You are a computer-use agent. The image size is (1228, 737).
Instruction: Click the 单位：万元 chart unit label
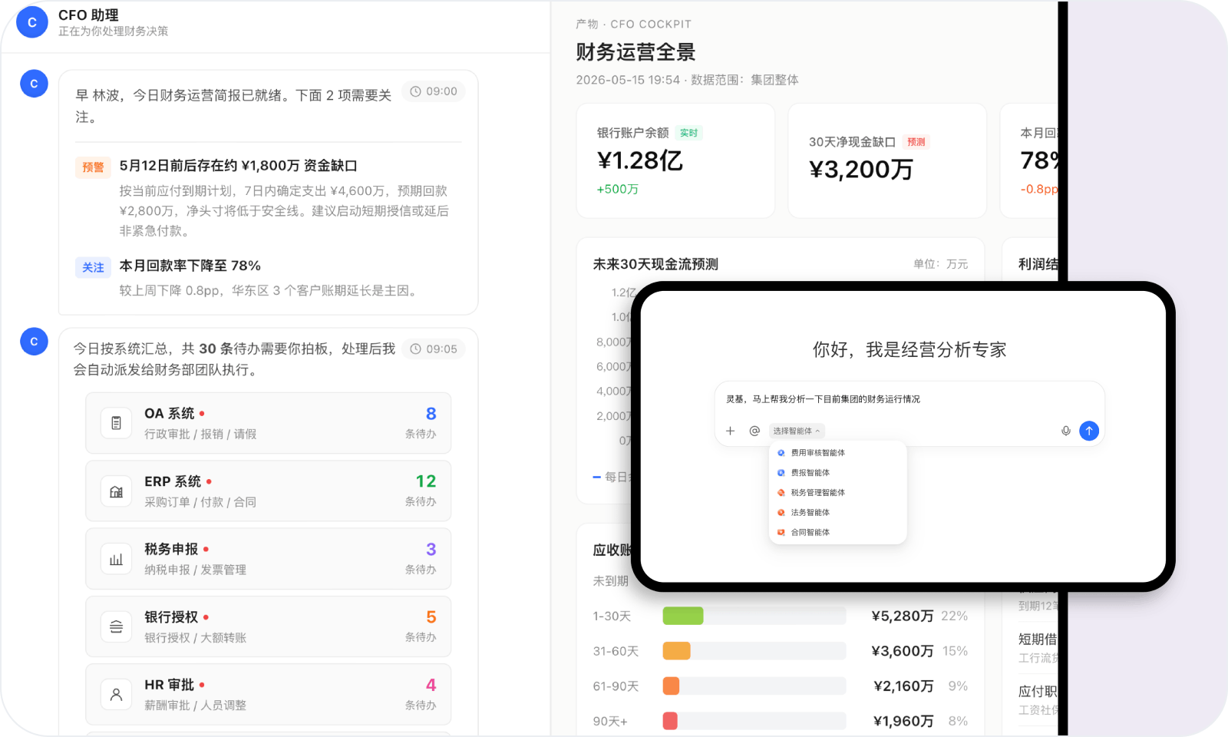pyautogui.click(x=940, y=264)
